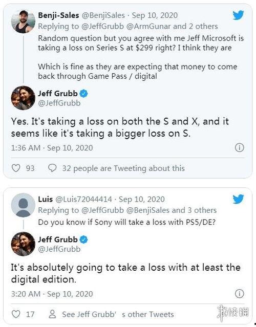Click @JeffGrubb handle under second Jeff Grubb name
Screen dimensions: 256x327
[59, 249]
